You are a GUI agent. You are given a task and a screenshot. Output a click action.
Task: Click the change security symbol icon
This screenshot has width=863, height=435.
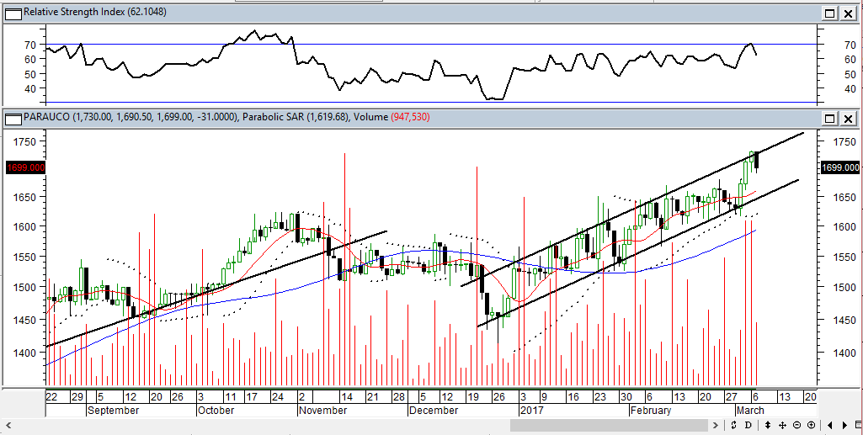click(733, 425)
